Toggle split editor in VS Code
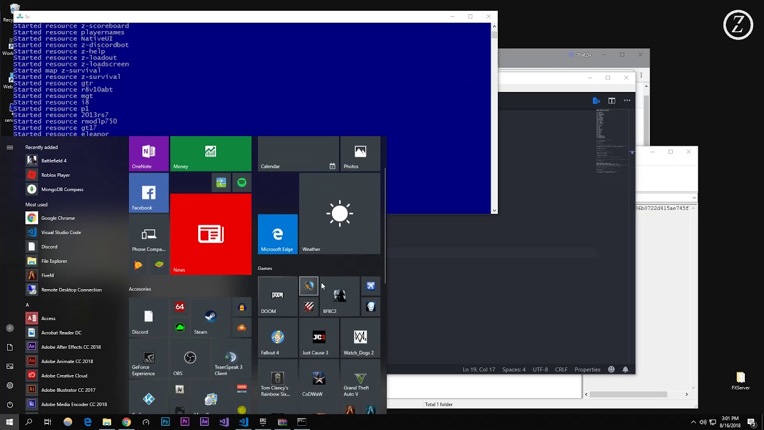 click(x=612, y=100)
